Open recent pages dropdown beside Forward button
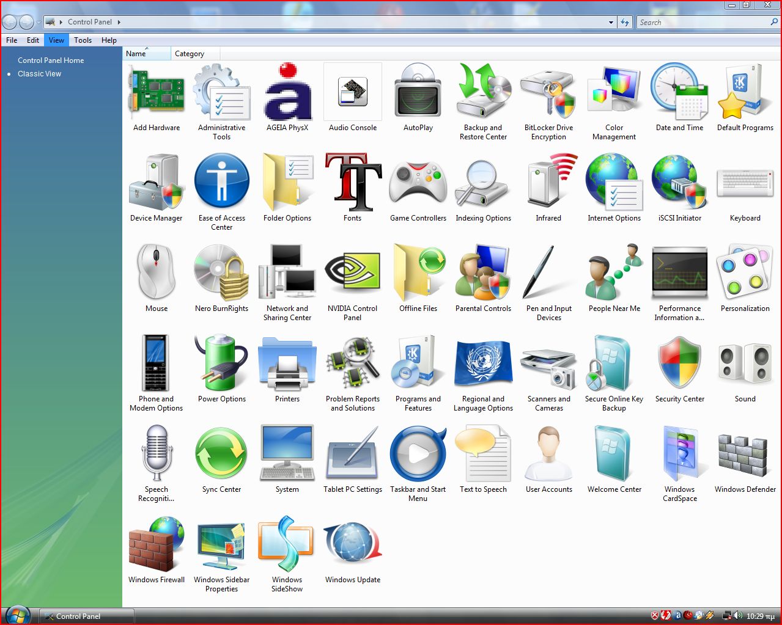The height and width of the screenshot is (625, 782). (x=39, y=23)
